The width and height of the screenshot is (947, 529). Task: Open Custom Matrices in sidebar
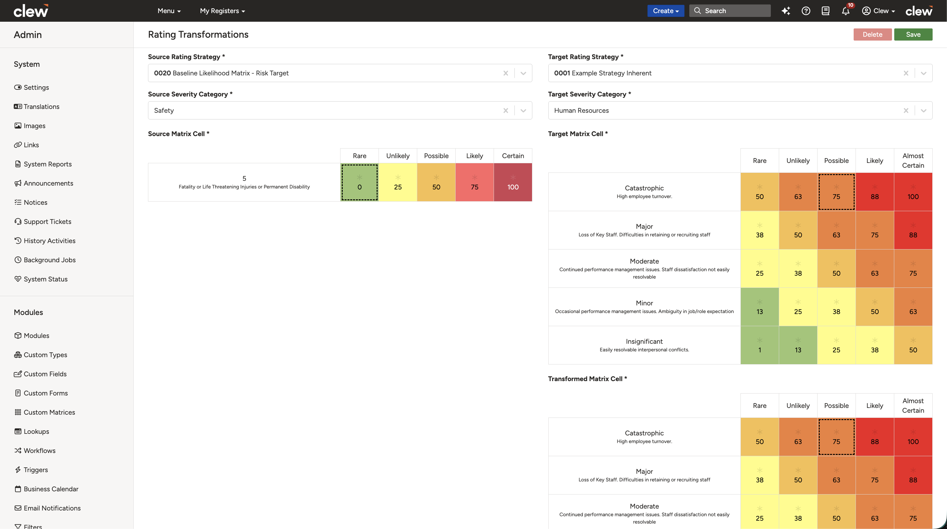[44, 412]
